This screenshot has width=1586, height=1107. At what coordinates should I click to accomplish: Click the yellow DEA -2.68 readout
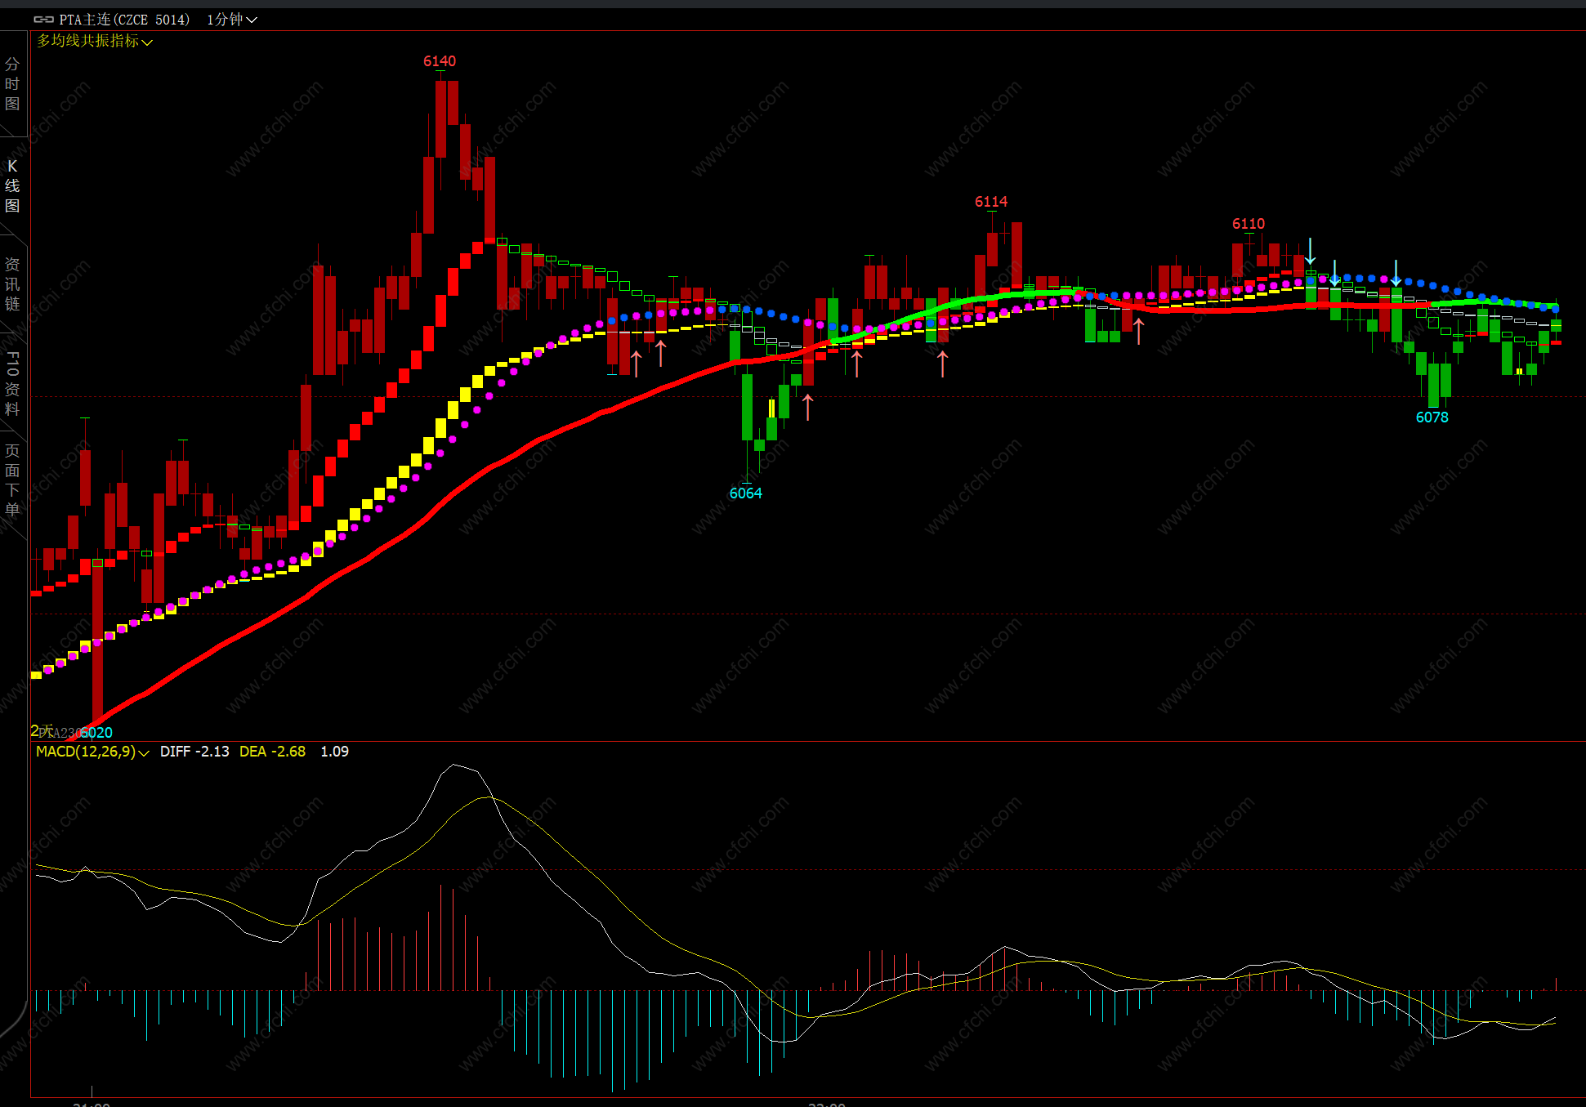click(272, 752)
